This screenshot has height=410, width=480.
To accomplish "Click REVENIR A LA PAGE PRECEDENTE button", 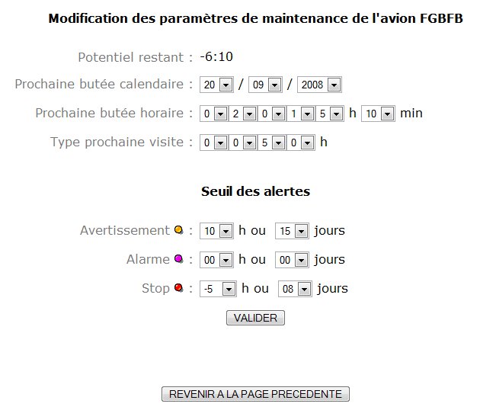I will [x=255, y=394].
